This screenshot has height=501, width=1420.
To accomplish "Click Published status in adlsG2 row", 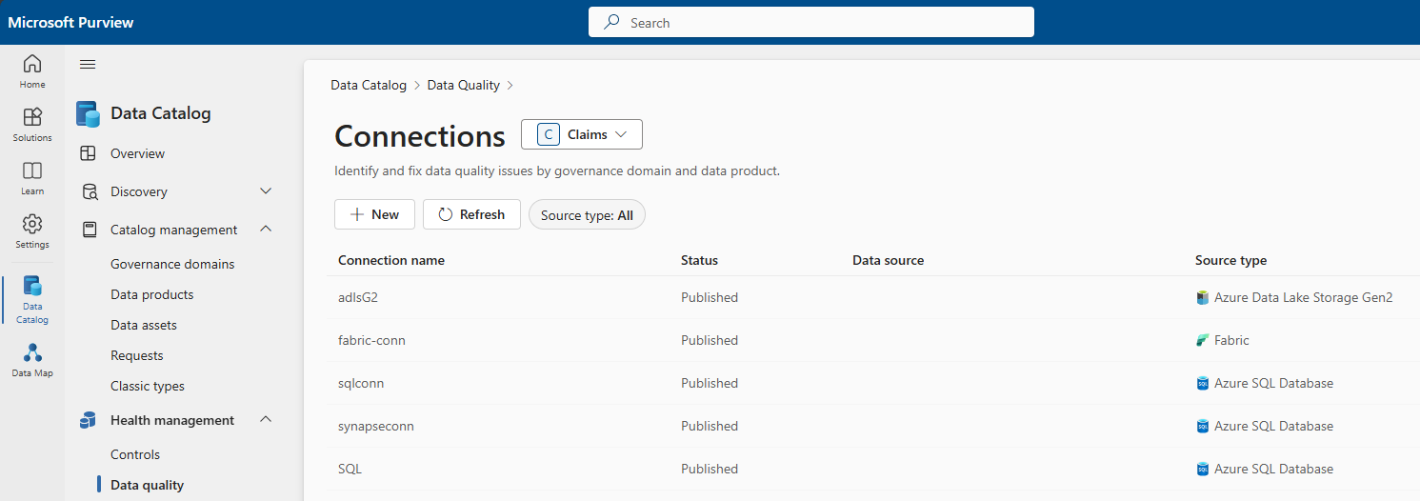I will pos(710,297).
